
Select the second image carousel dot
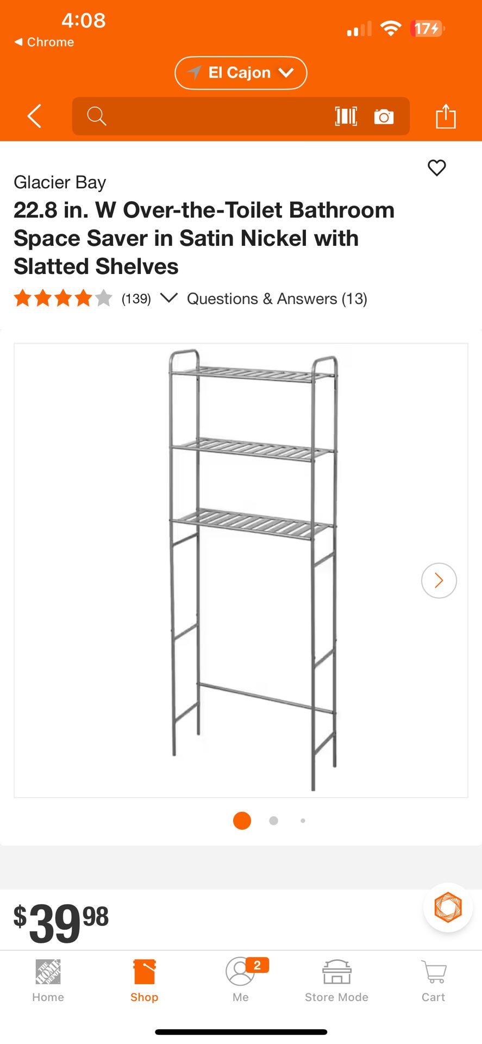click(x=274, y=821)
